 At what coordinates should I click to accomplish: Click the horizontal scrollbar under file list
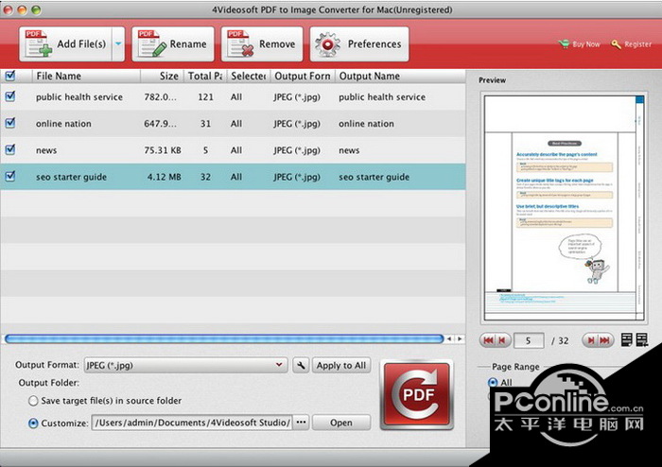[224, 338]
